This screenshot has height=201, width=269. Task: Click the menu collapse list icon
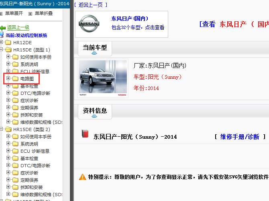pos(31,14)
